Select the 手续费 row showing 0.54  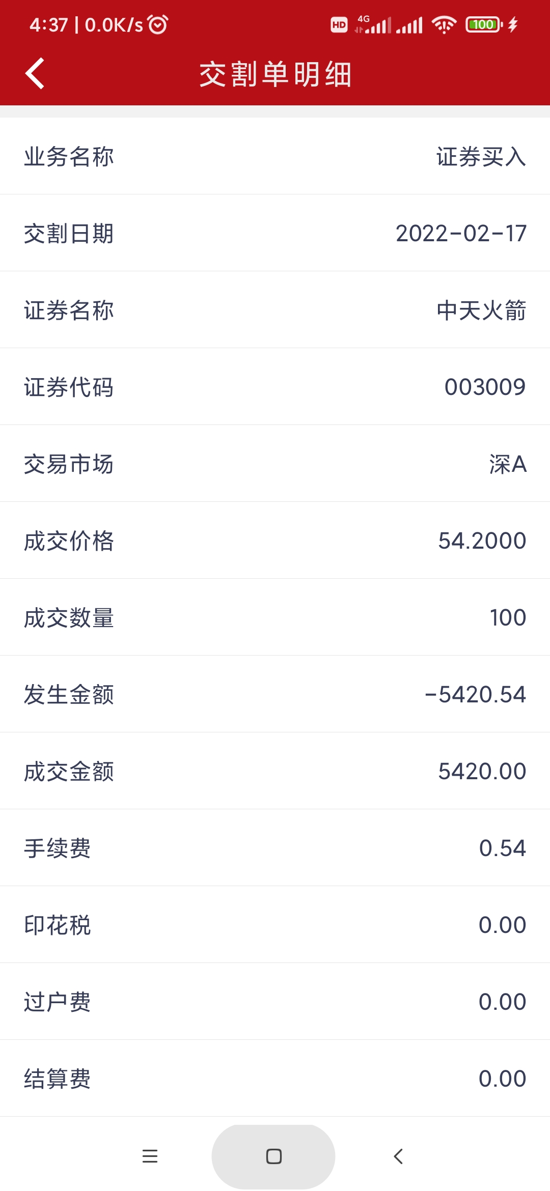click(x=275, y=848)
